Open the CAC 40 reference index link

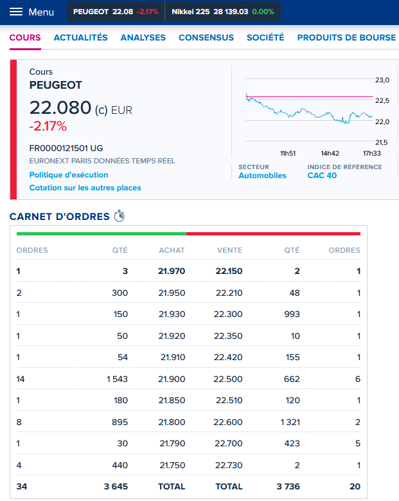[x=322, y=176]
